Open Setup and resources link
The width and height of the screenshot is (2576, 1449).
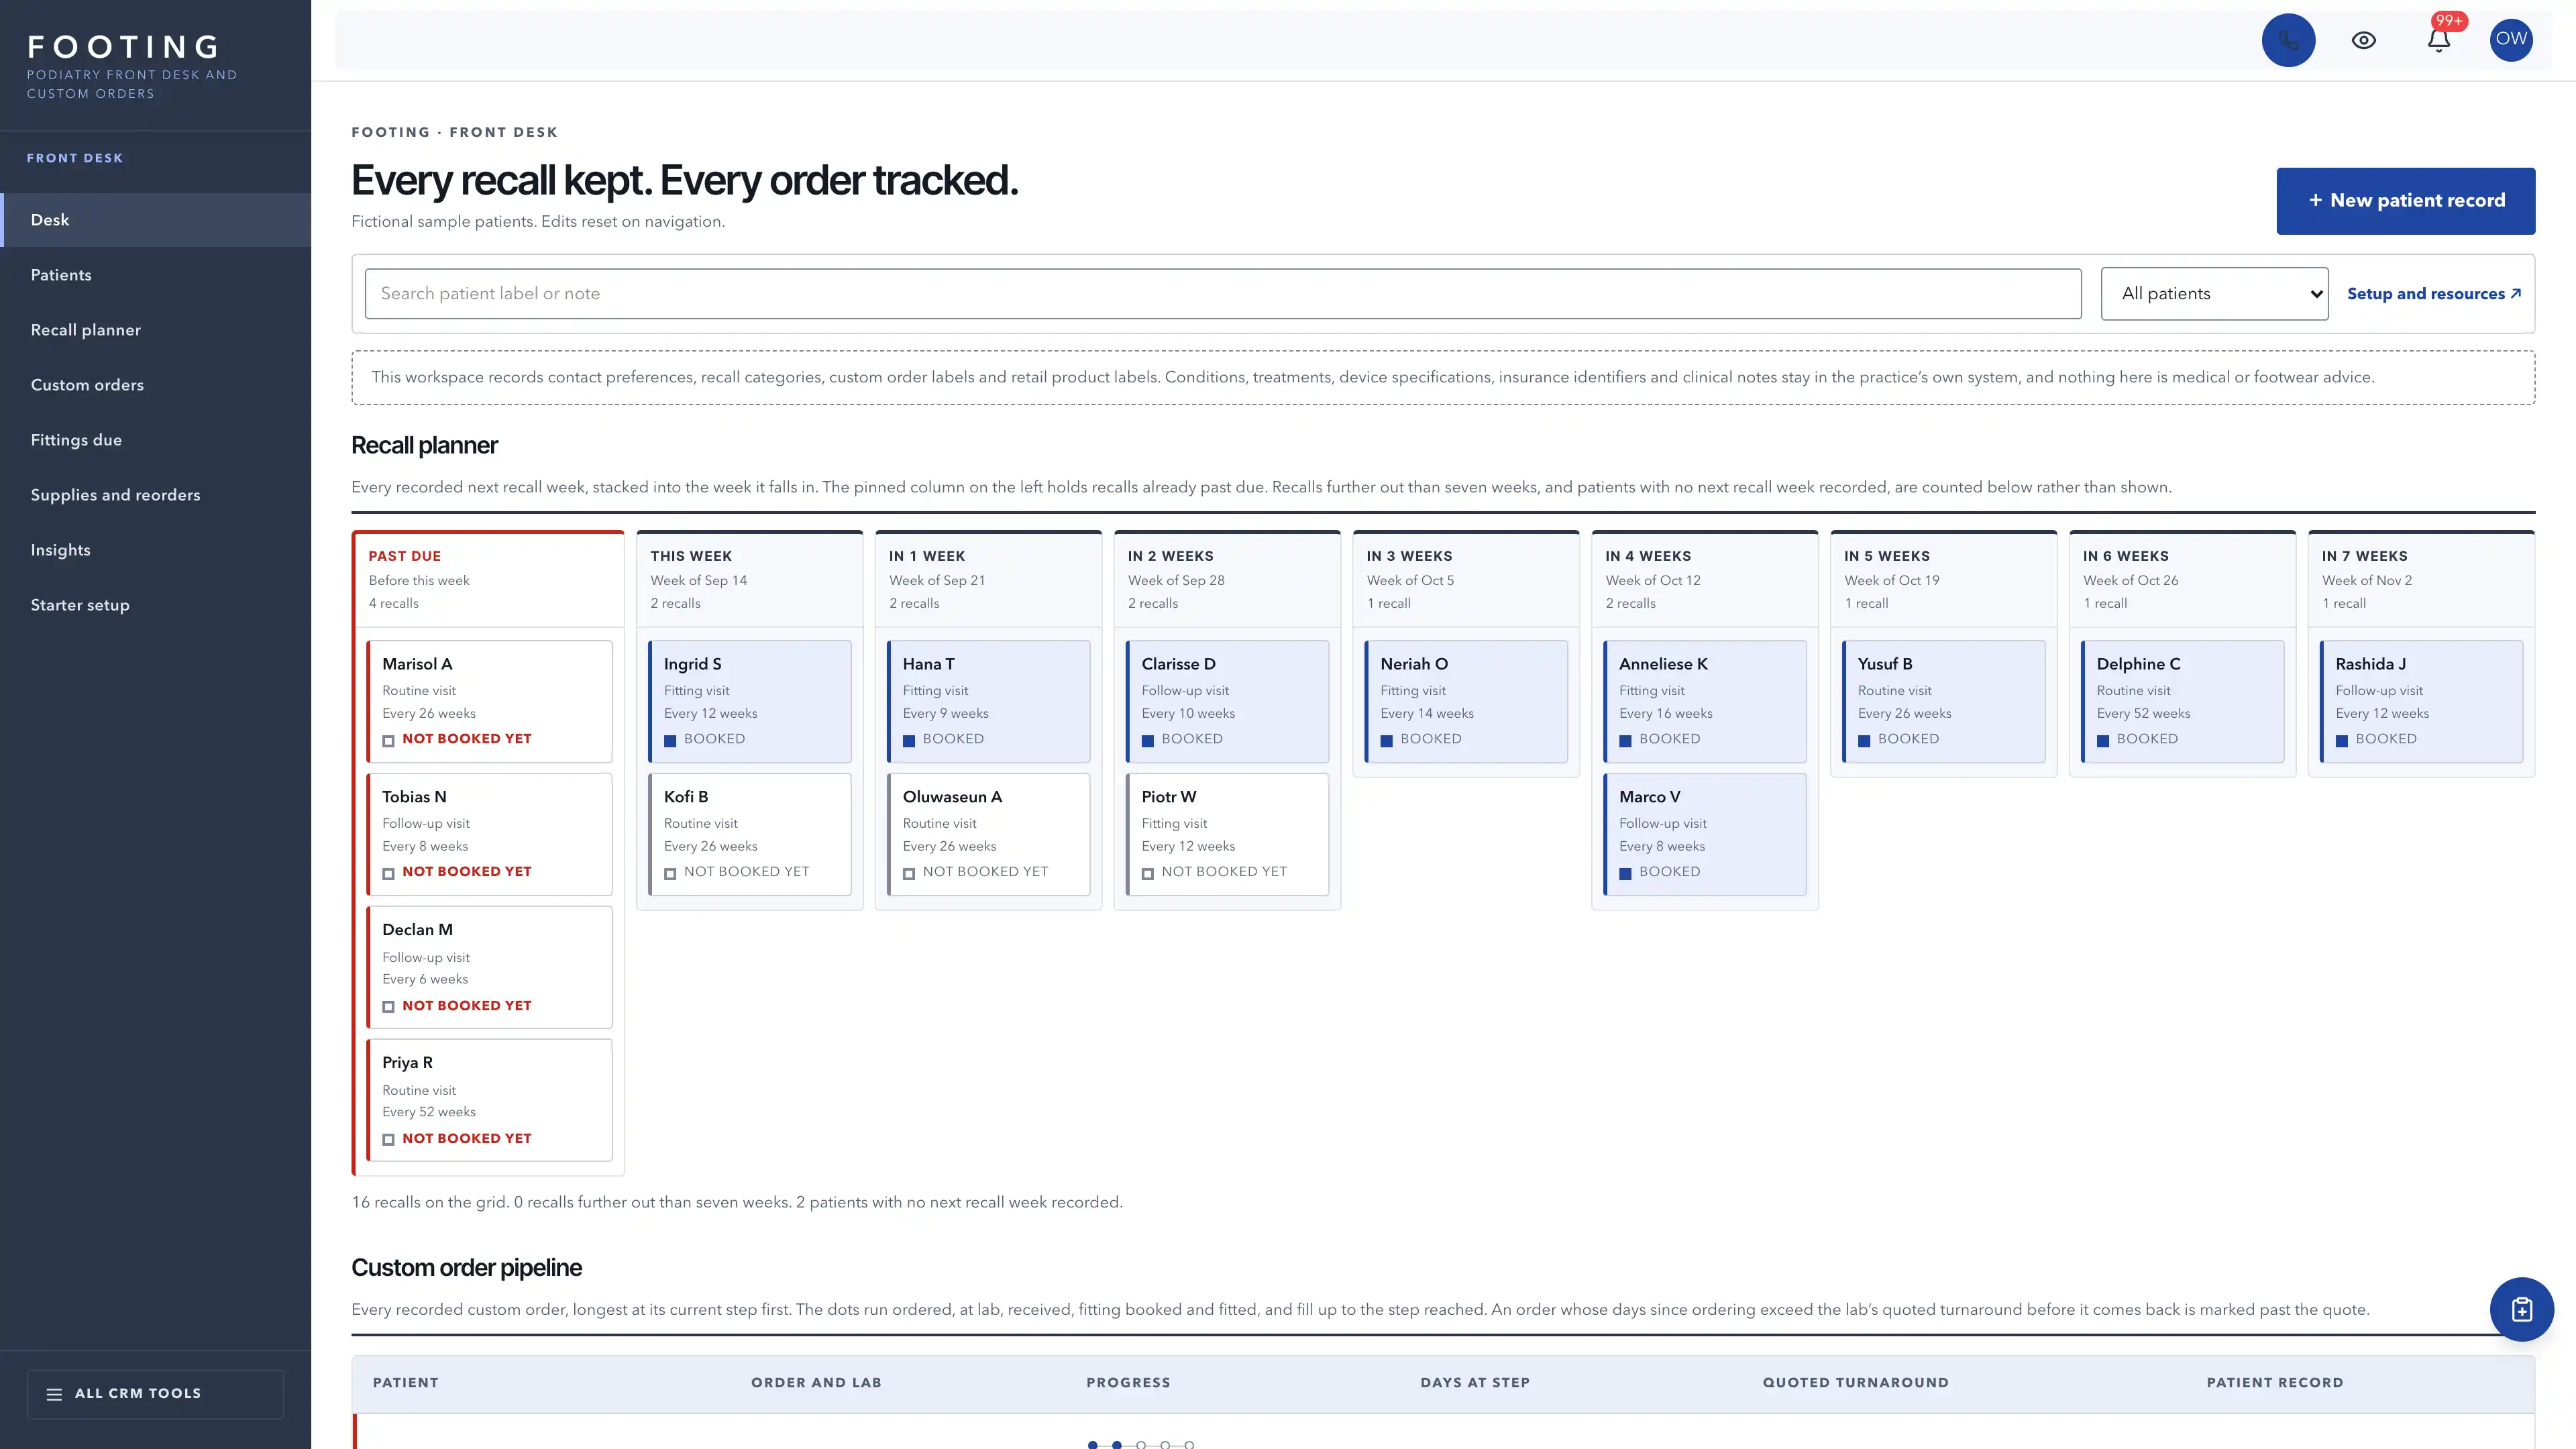tap(2433, 293)
